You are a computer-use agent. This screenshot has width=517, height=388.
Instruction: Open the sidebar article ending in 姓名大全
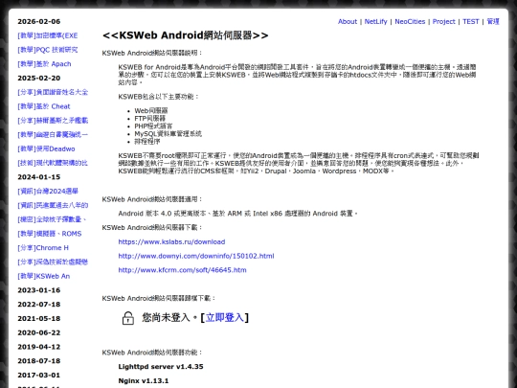tap(53, 92)
